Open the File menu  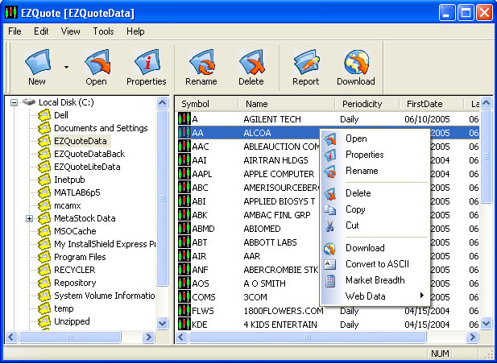(14, 31)
